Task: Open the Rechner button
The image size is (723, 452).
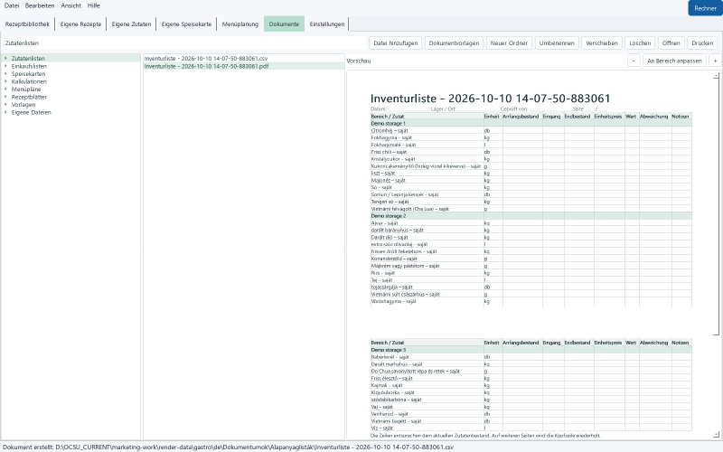Action: tap(705, 8)
